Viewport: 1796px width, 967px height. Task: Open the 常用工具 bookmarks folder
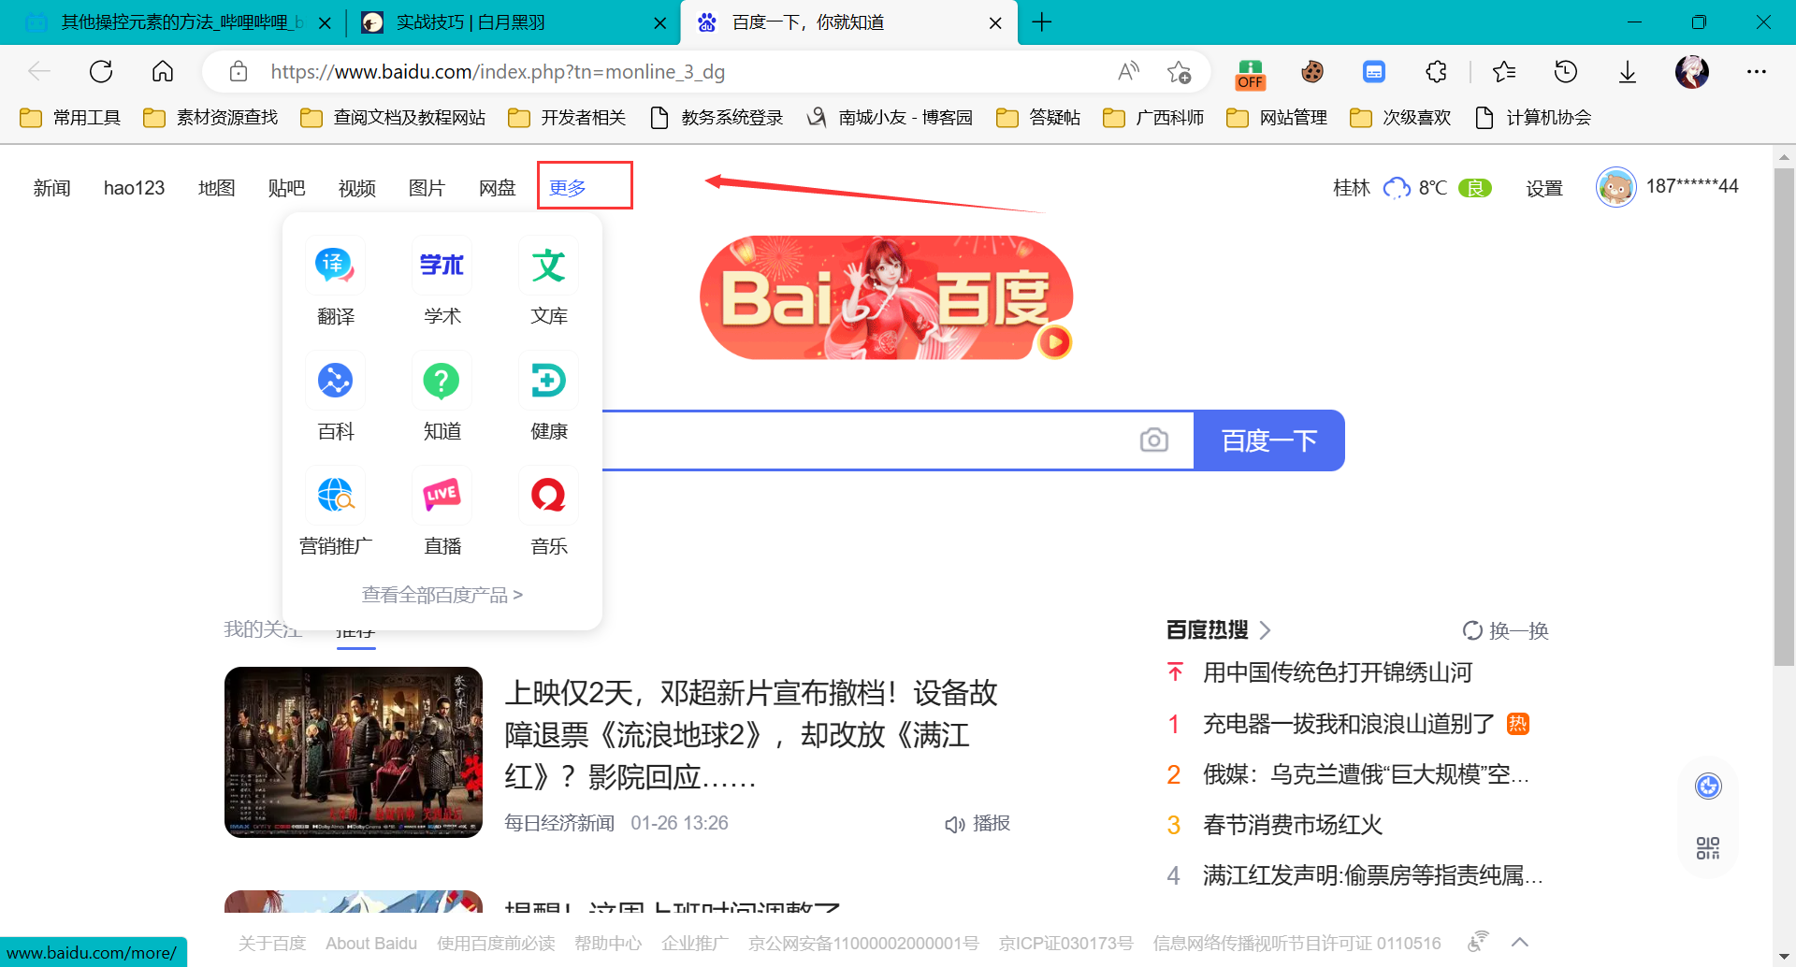click(71, 118)
